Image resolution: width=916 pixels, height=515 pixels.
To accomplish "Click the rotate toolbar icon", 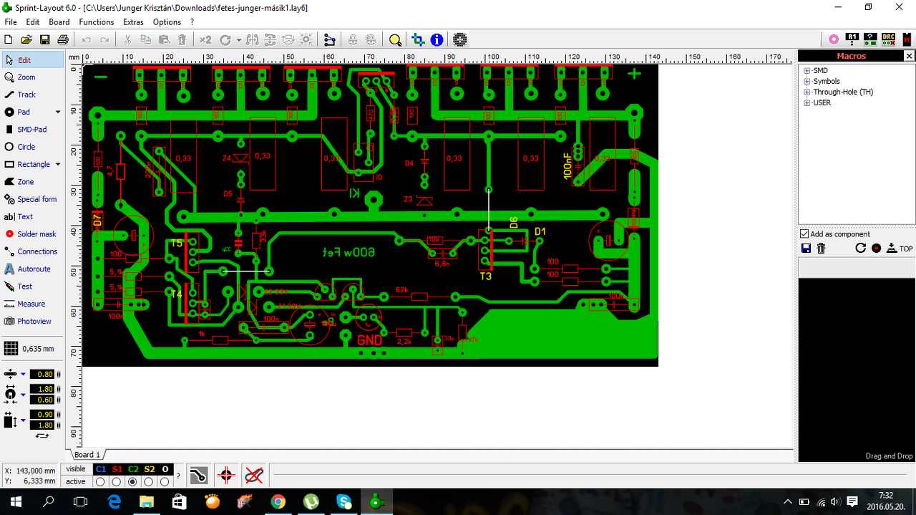I will (x=225, y=40).
